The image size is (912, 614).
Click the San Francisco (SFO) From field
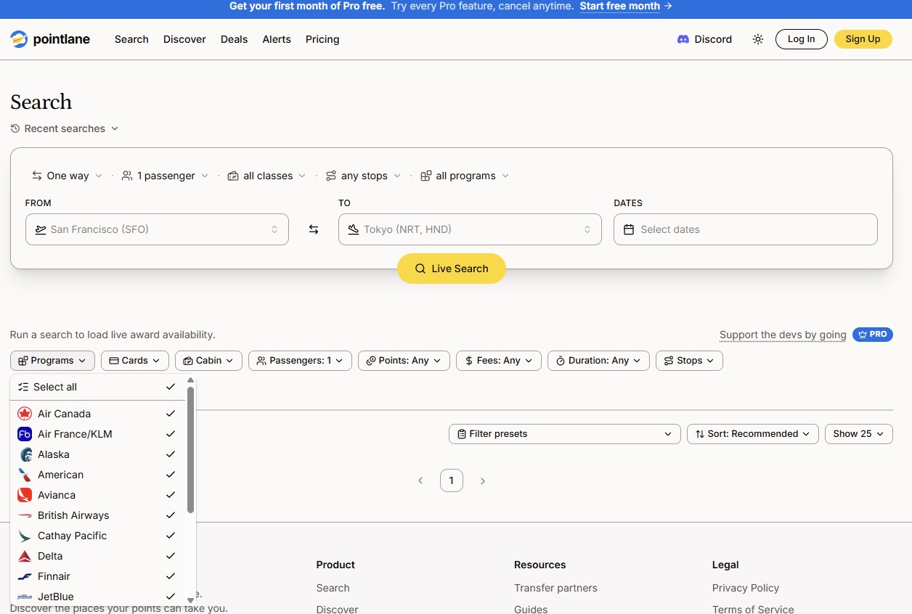coord(157,229)
